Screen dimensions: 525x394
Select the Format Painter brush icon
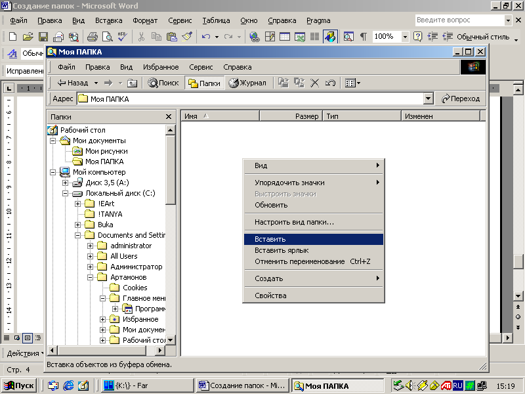point(187,37)
